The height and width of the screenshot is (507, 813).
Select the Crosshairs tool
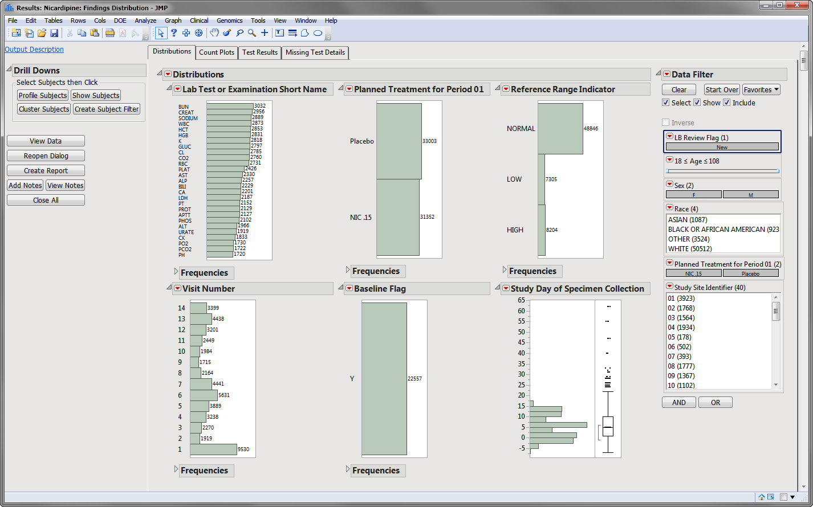coord(265,33)
